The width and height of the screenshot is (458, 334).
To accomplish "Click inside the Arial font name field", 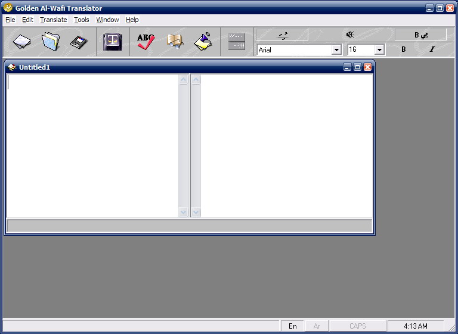I will 295,50.
